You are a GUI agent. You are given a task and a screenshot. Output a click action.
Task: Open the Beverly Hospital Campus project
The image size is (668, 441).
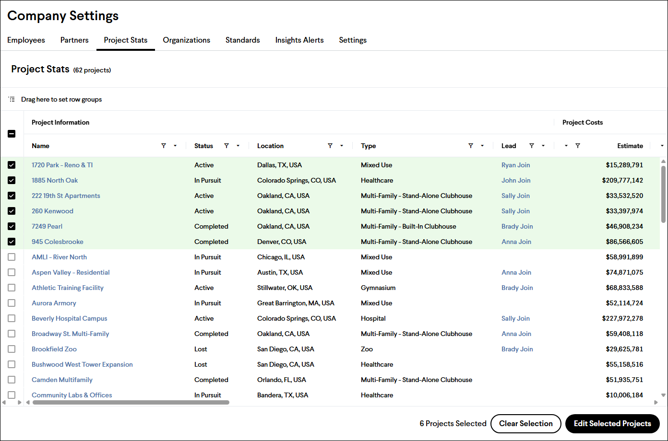coord(70,318)
